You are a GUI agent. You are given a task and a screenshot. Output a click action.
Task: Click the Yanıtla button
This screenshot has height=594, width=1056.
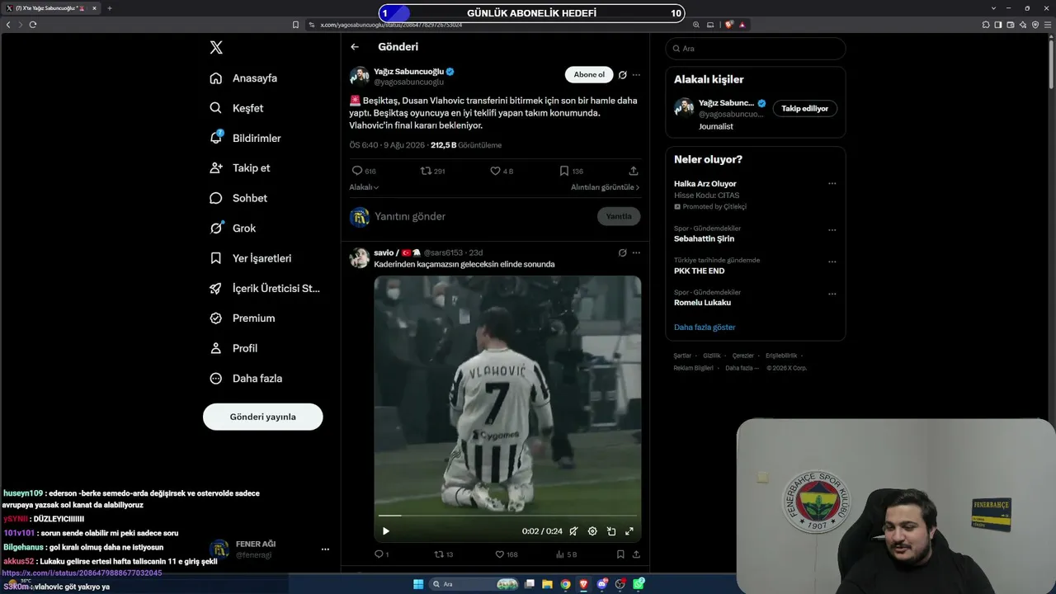pyautogui.click(x=619, y=216)
